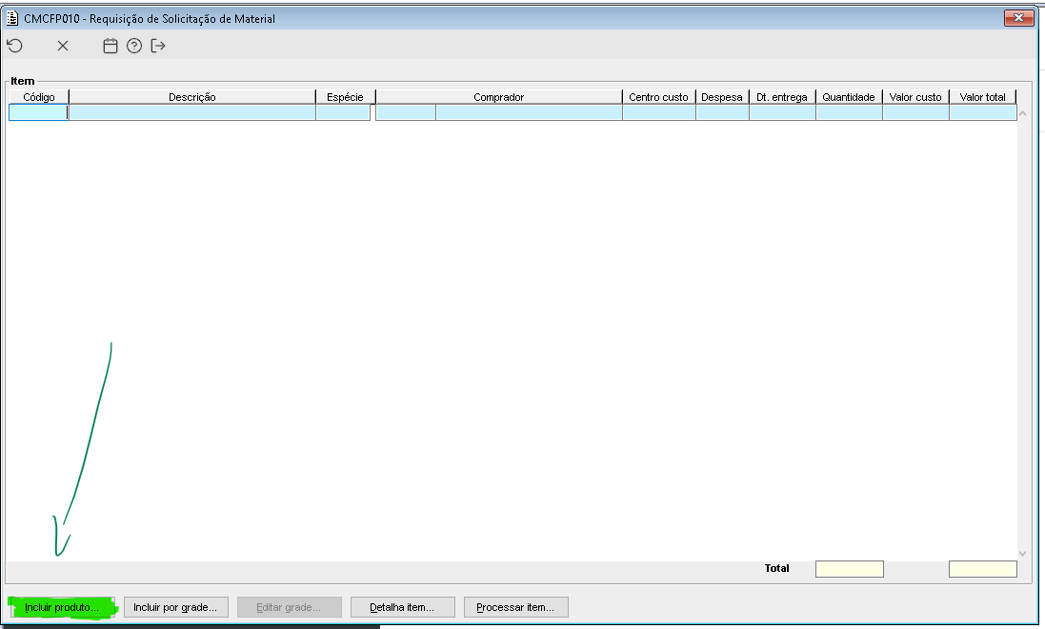Open the calendar icon in the toolbar
Screen dimensions: 1045x629
111,46
